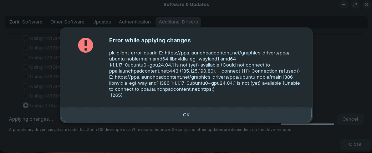Minimize the Software & Updates window
Viewport: 372px width, 153px height.
coord(344,5)
